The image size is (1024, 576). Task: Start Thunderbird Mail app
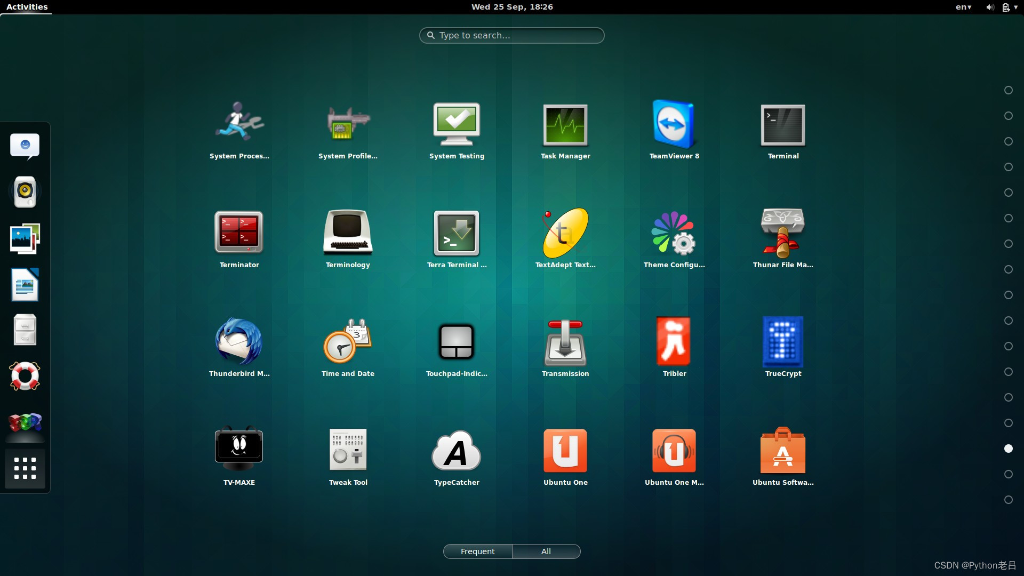pos(239,342)
